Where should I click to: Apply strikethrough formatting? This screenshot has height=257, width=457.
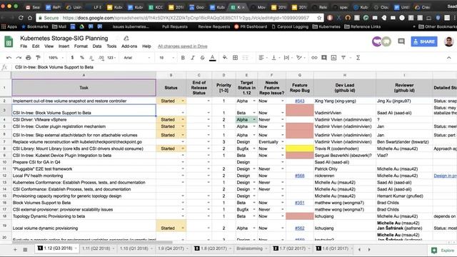click(202, 58)
